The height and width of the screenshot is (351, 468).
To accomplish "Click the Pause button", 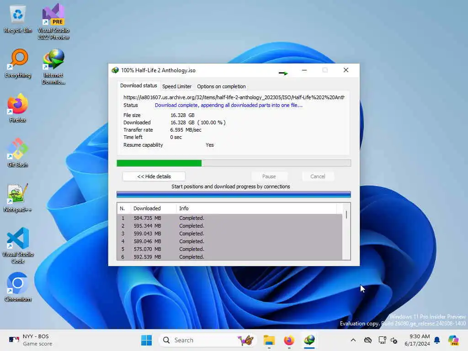I will click(x=269, y=176).
